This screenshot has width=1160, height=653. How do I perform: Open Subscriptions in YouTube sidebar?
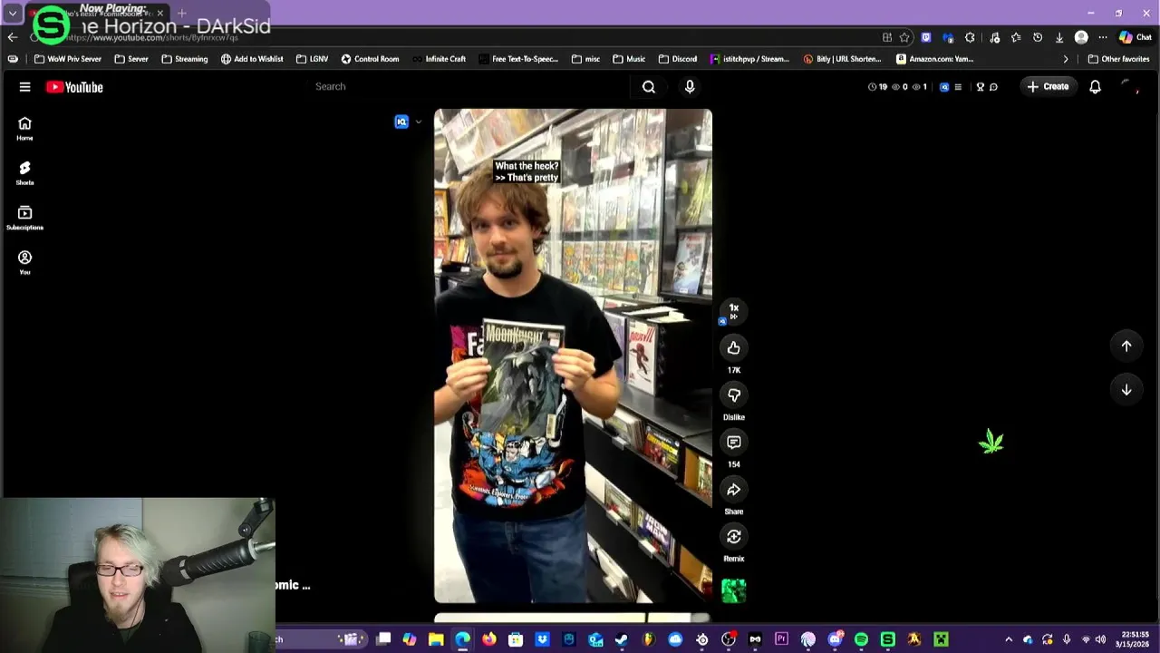point(24,219)
